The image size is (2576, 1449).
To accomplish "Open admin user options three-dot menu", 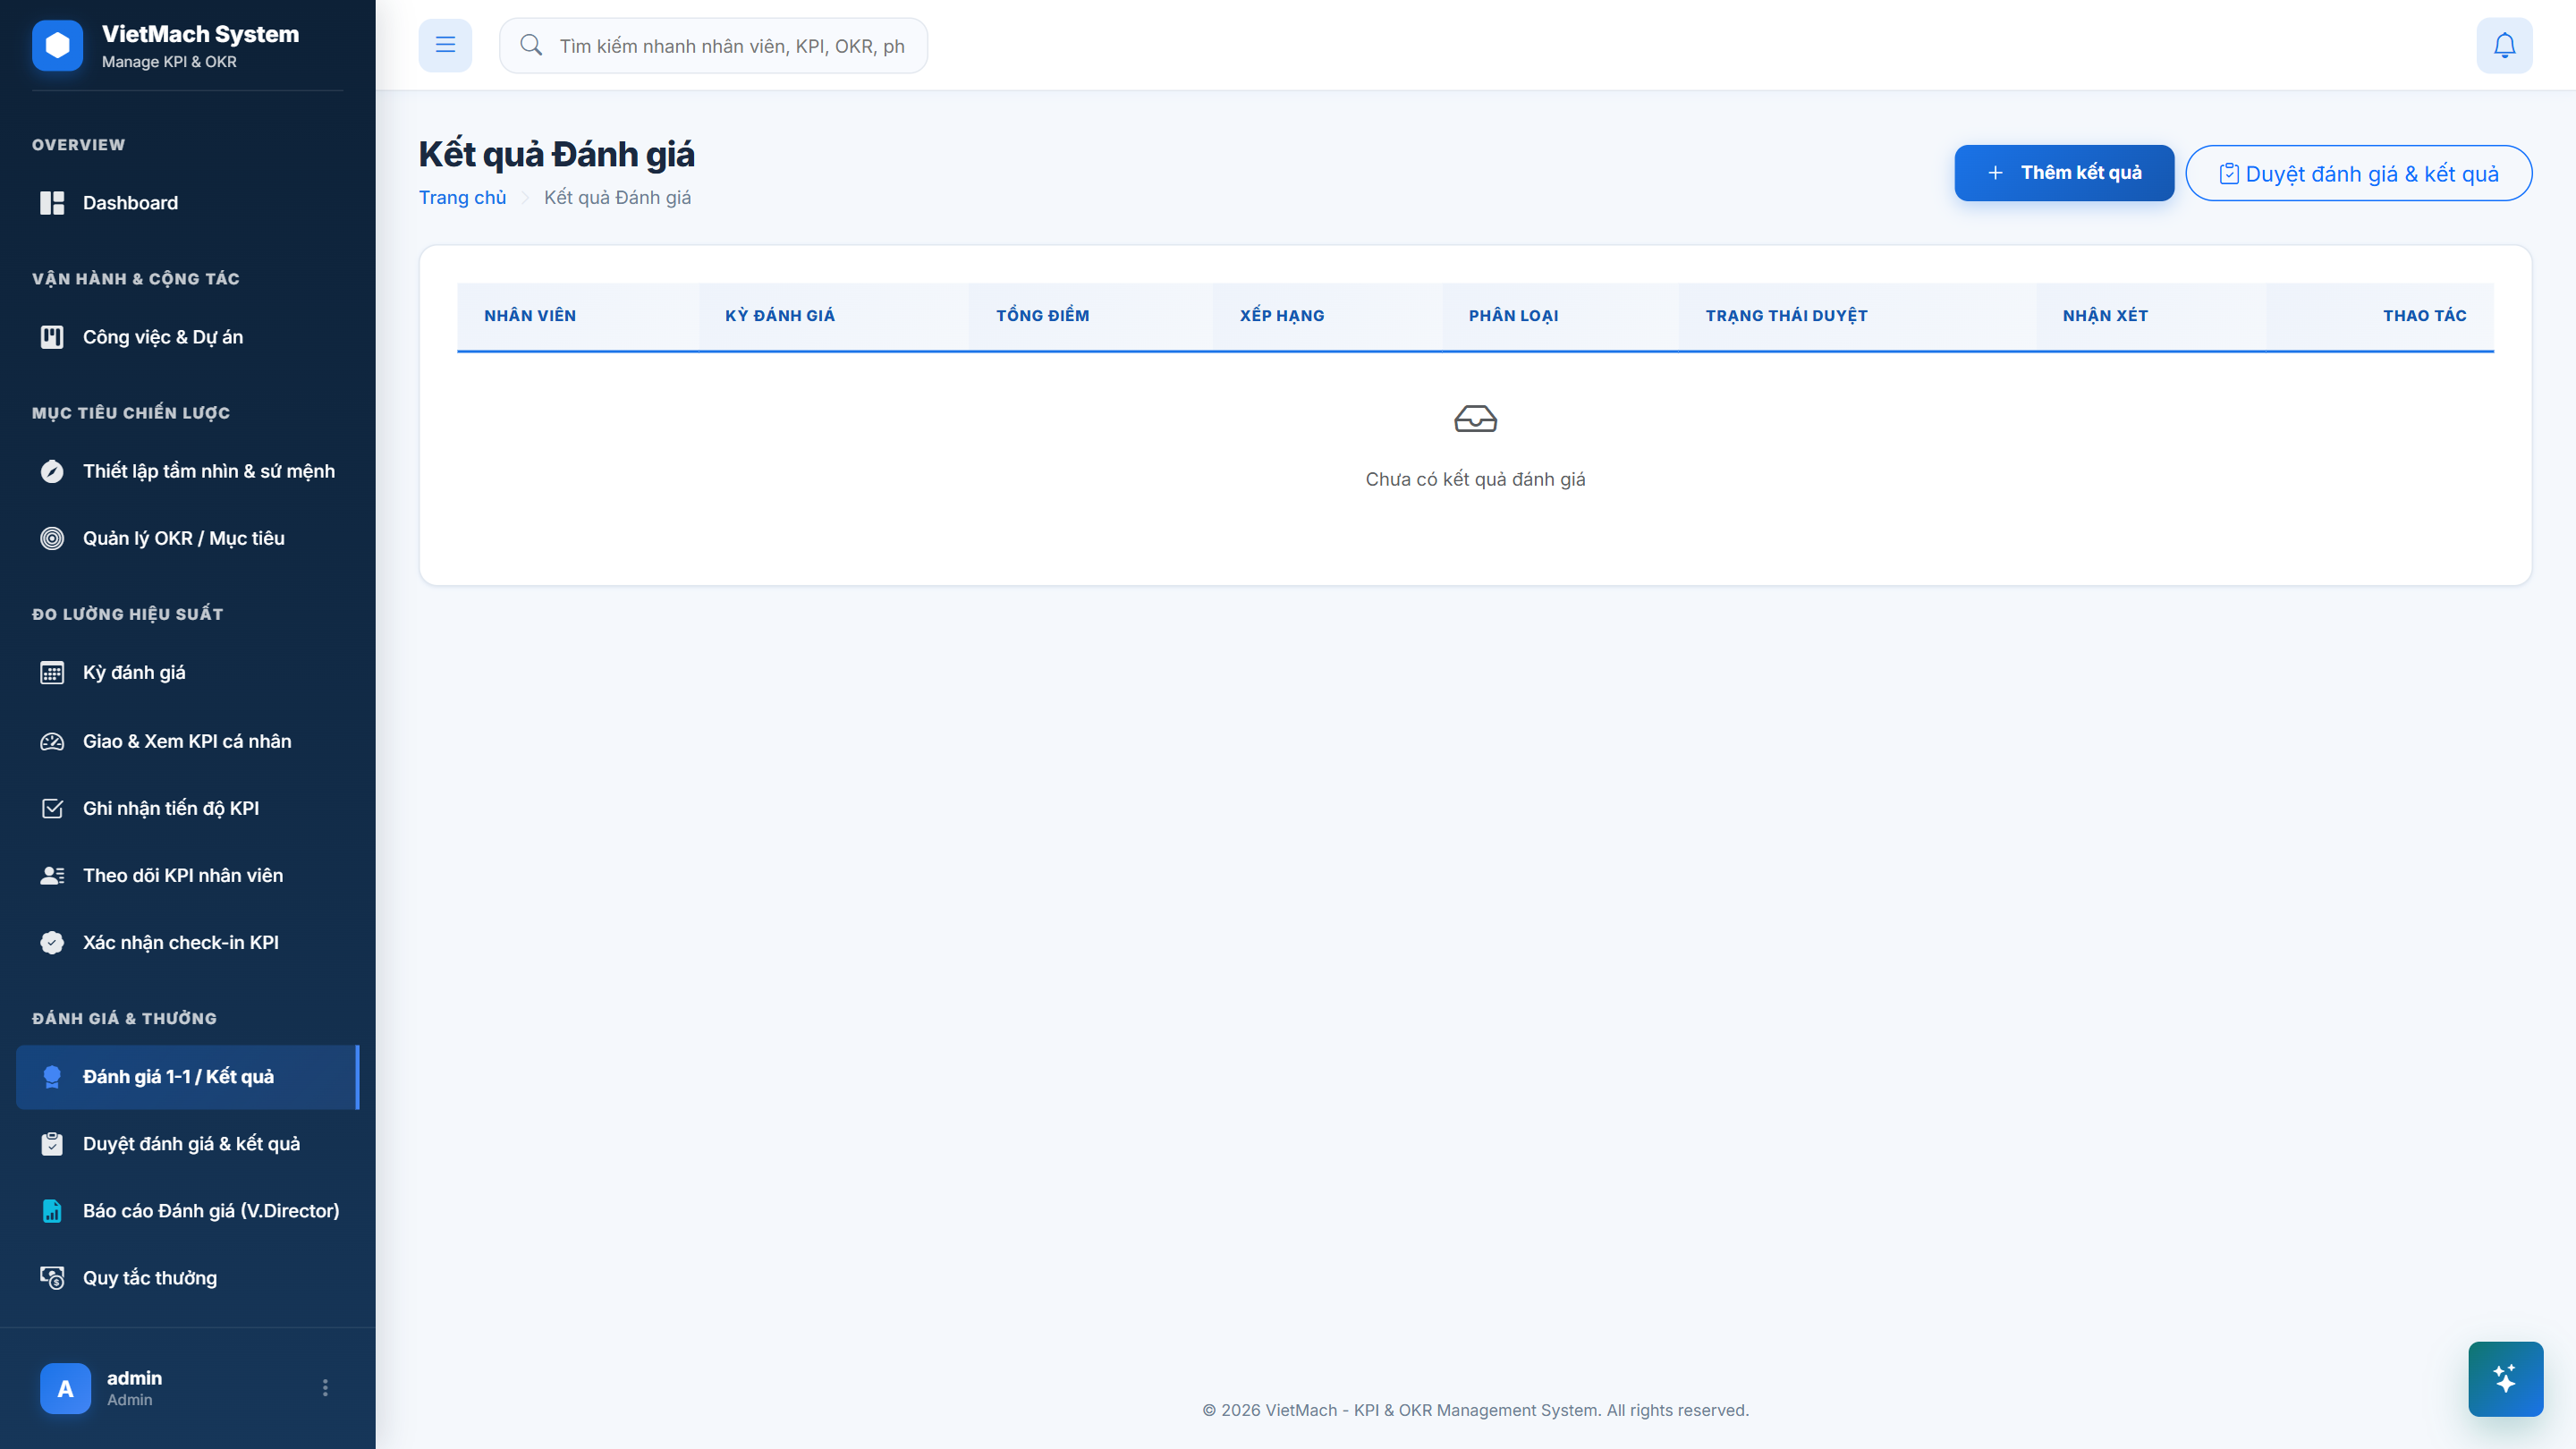I will pyautogui.click(x=325, y=1388).
